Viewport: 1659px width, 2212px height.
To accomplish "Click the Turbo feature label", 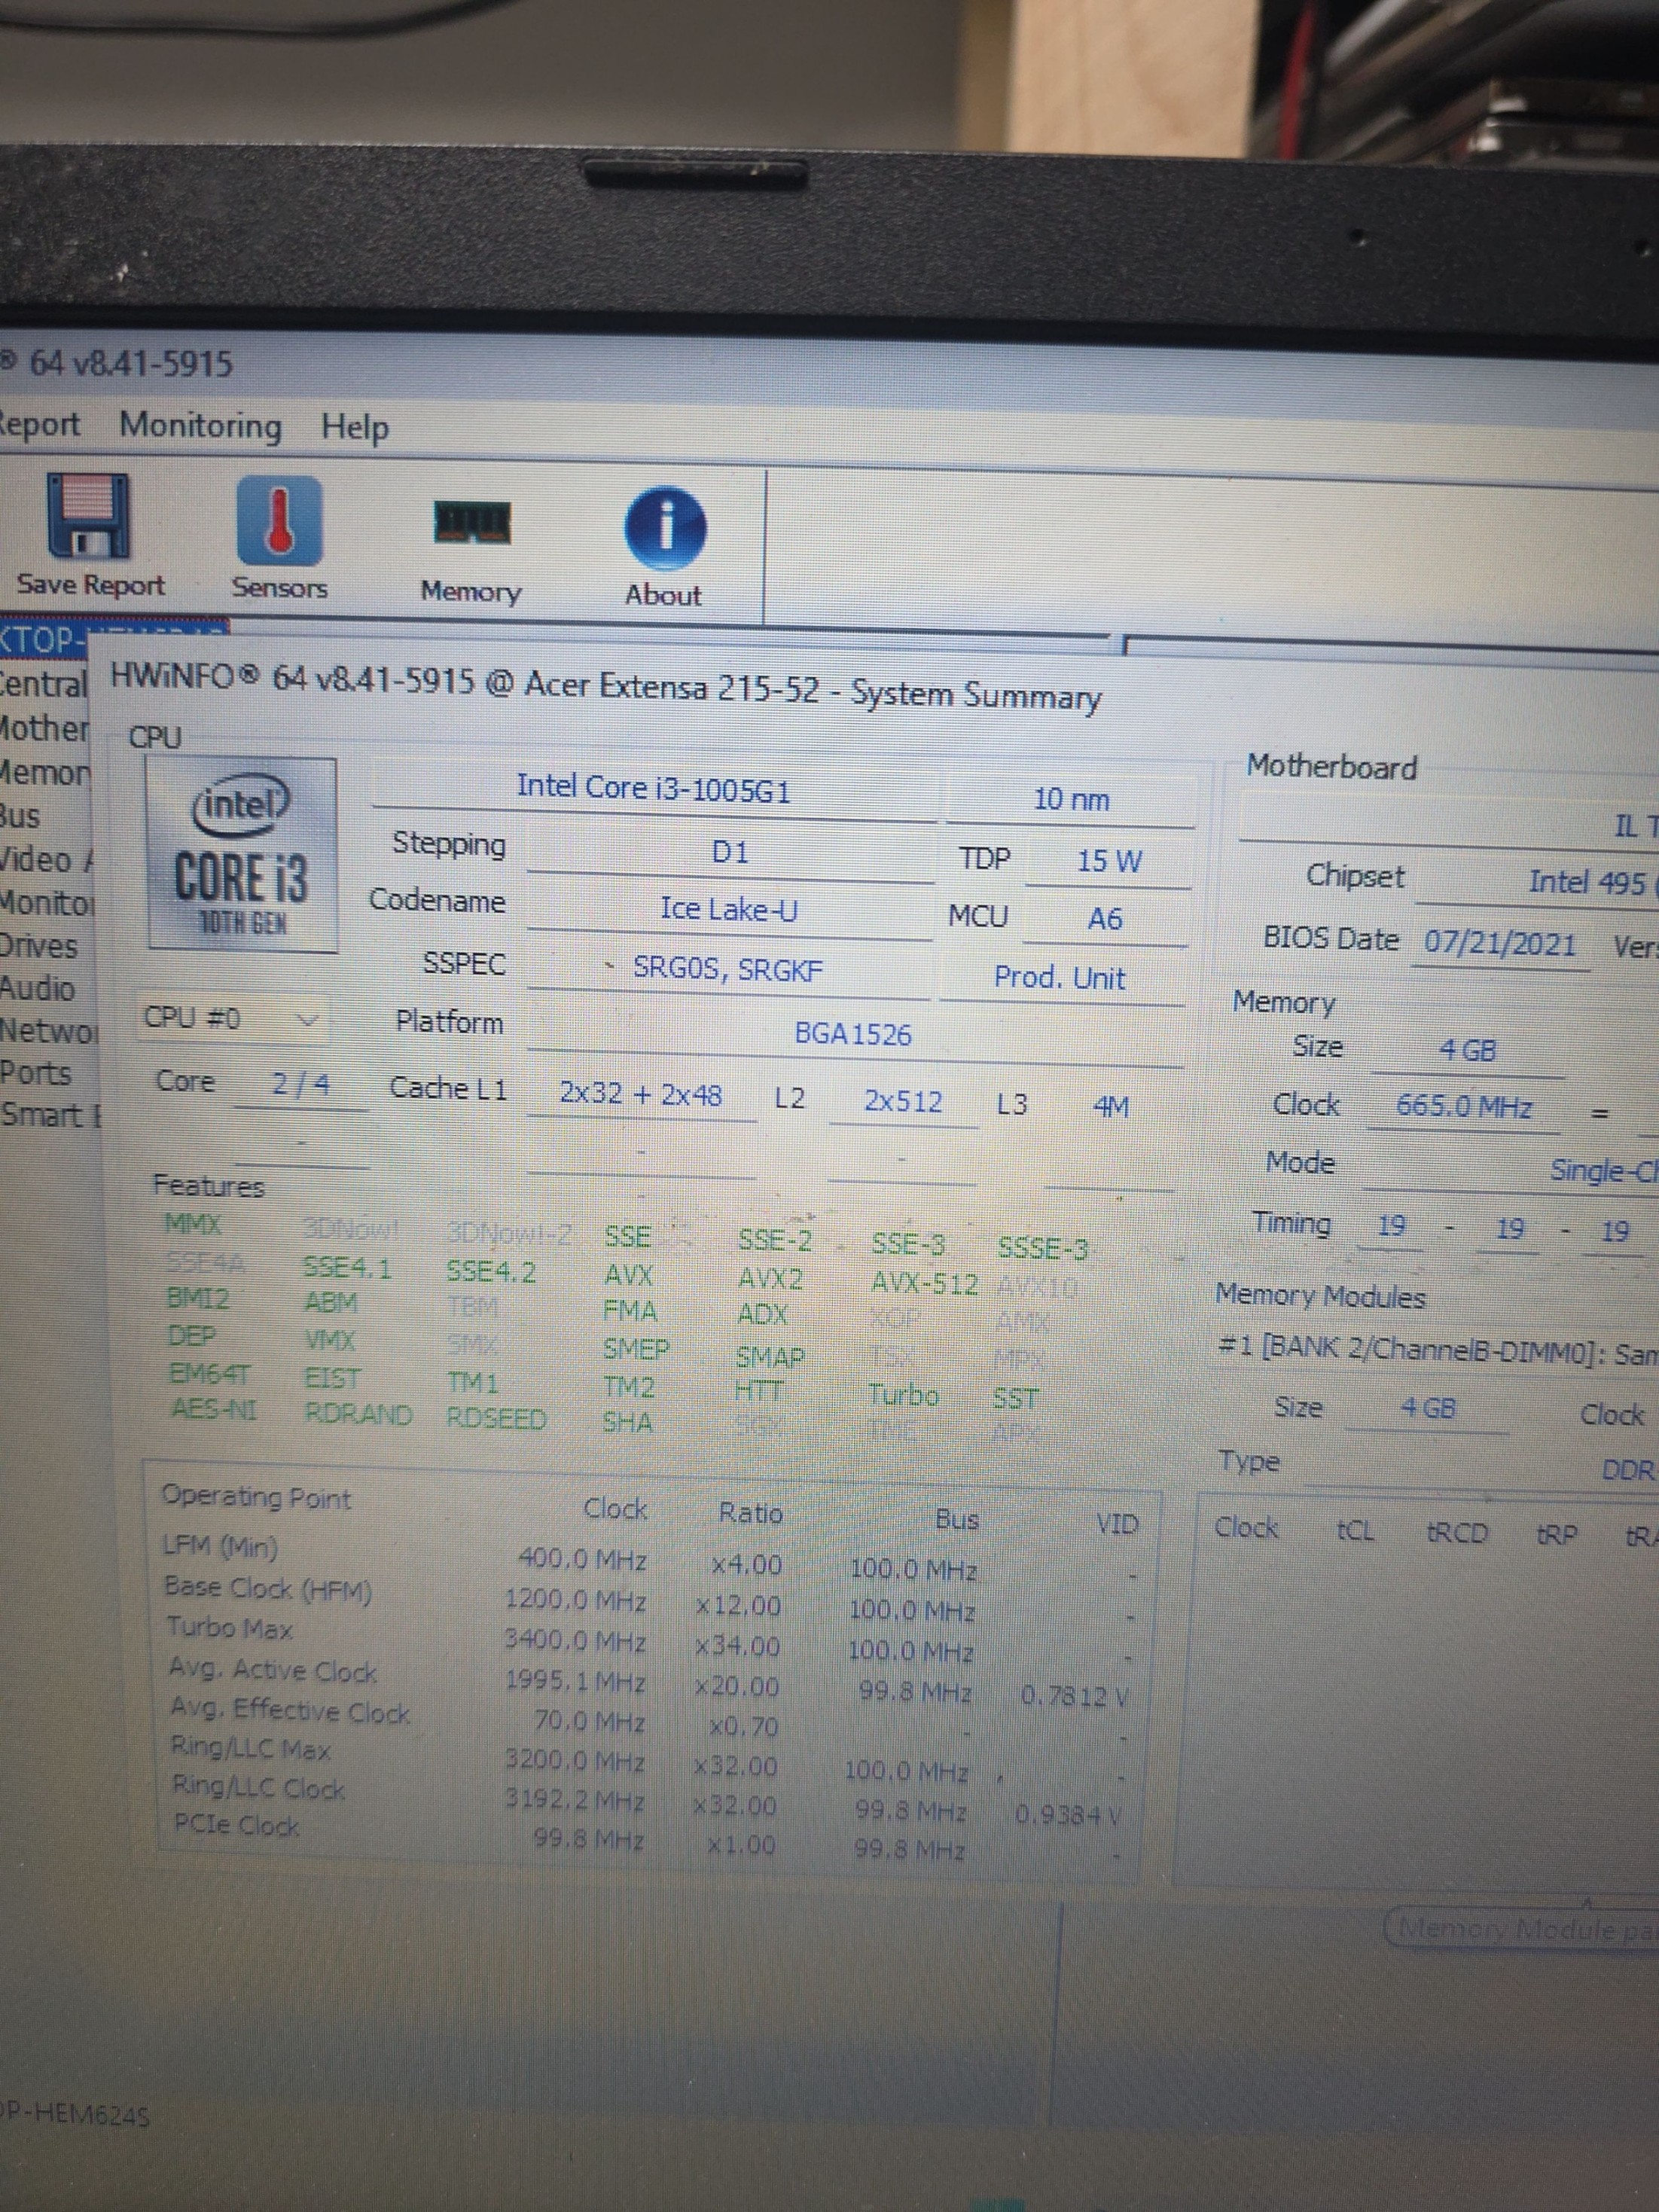I will click(903, 1395).
